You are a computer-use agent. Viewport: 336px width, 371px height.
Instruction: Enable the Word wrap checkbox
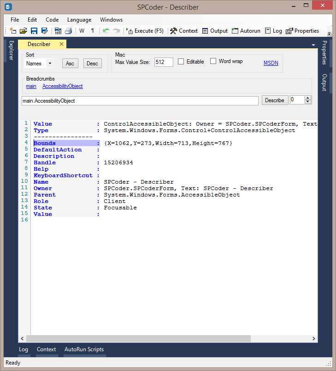click(x=213, y=61)
